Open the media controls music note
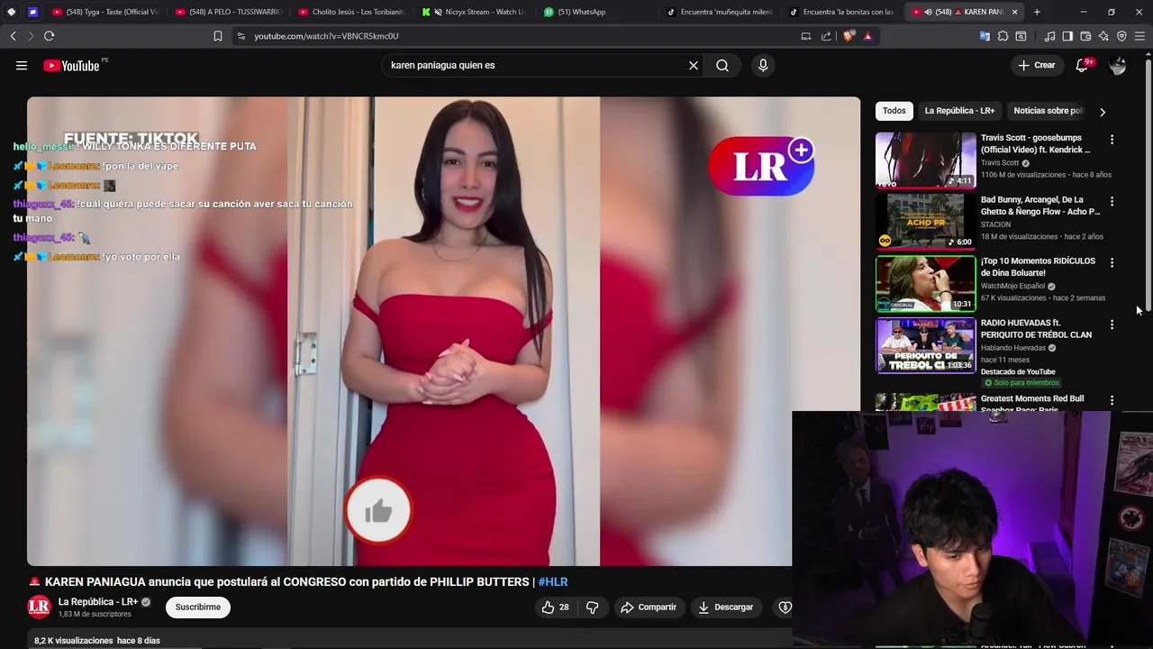 click(1049, 36)
